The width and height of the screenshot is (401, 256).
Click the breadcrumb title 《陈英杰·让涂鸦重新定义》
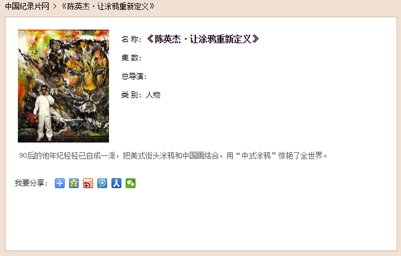tap(108, 6)
